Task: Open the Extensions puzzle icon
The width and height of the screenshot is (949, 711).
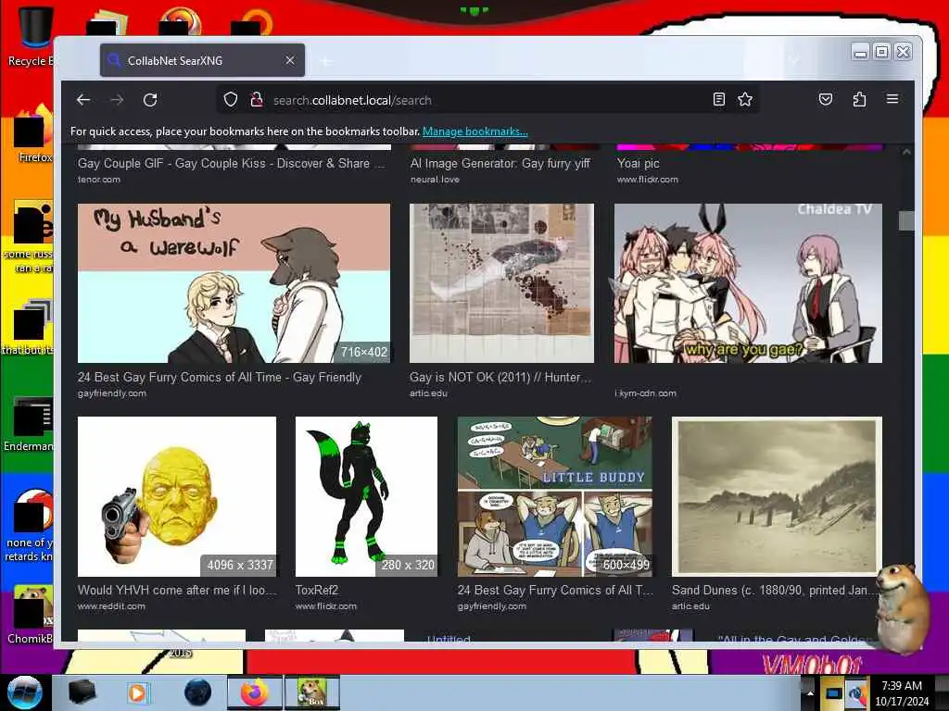Action: tap(859, 99)
